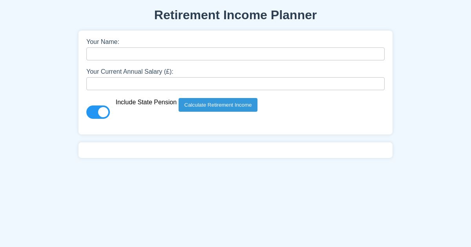Place cursor in the salary entry field
Viewport: 471px width, 247px height.
(x=235, y=84)
